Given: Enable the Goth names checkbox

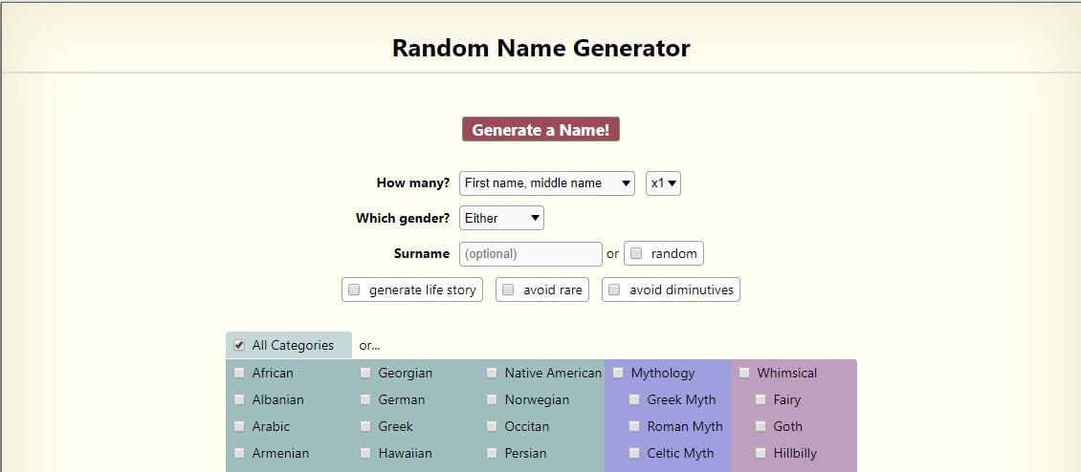Looking at the screenshot, I should click(761, 426).
